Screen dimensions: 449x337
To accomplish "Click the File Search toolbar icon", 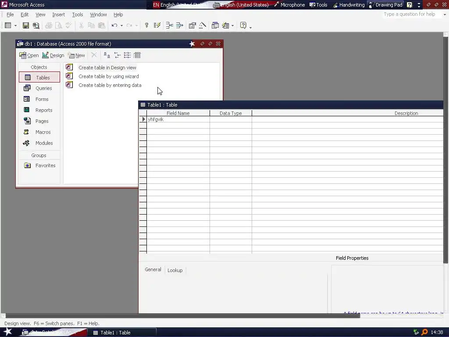I will tap(36, 25).
